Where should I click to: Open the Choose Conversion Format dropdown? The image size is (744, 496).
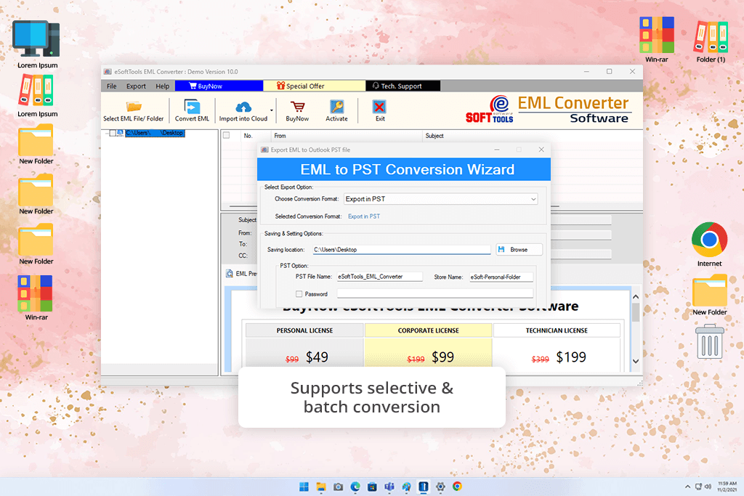[441, 199]
